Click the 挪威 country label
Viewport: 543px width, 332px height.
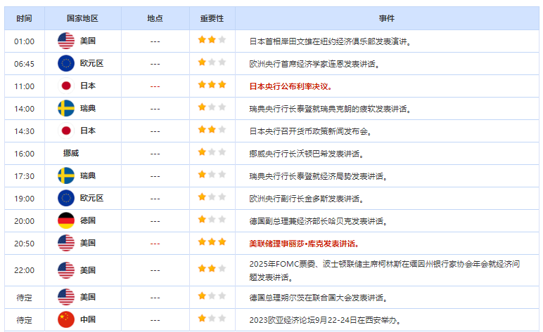[71, 153]
